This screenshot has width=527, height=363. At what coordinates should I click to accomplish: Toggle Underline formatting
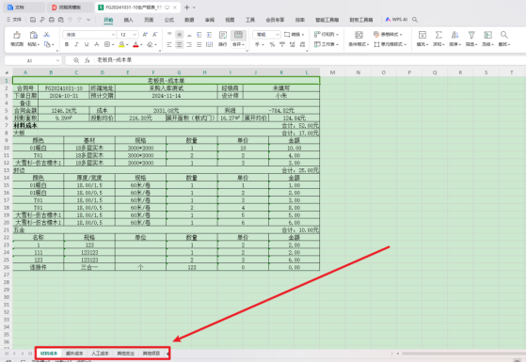point(87,44)
